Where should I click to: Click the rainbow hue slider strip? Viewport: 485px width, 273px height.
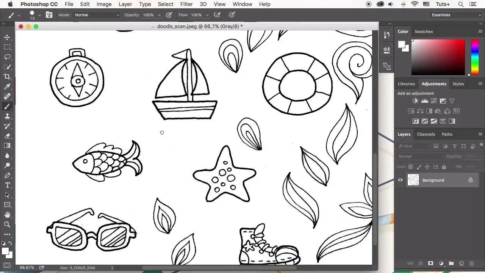pos(475,57)
